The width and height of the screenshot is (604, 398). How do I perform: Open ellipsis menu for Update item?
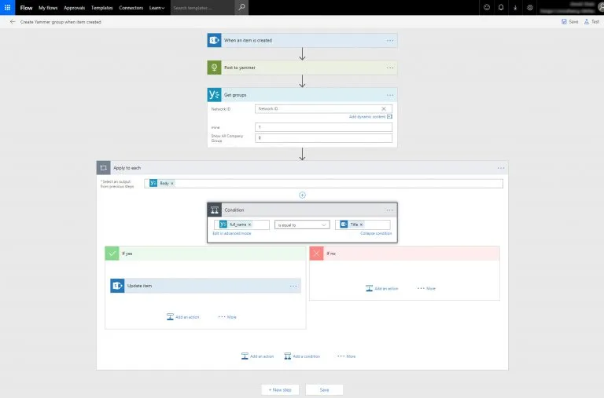point(293,286)
